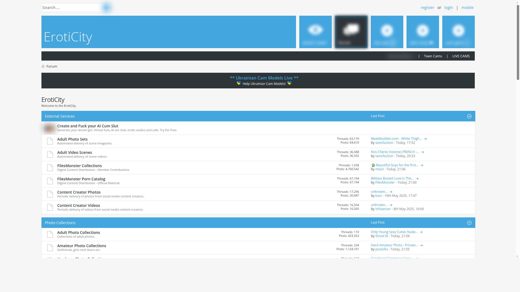This screenshot has width=520, height=292.
Task: Click forum status icon beside Amateur Photo Collections
Action: [x=50, y=248]
